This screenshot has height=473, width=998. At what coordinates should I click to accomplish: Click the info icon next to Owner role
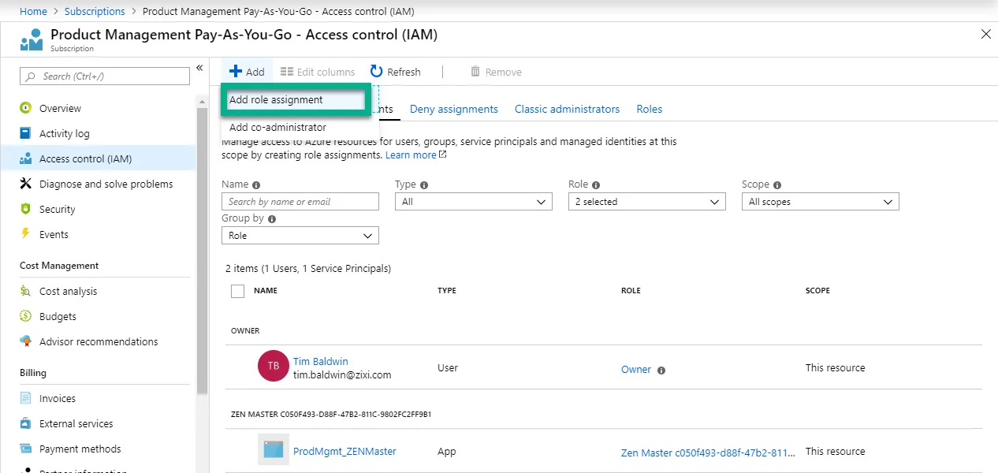pyautogui.click(x=661, y=370)
